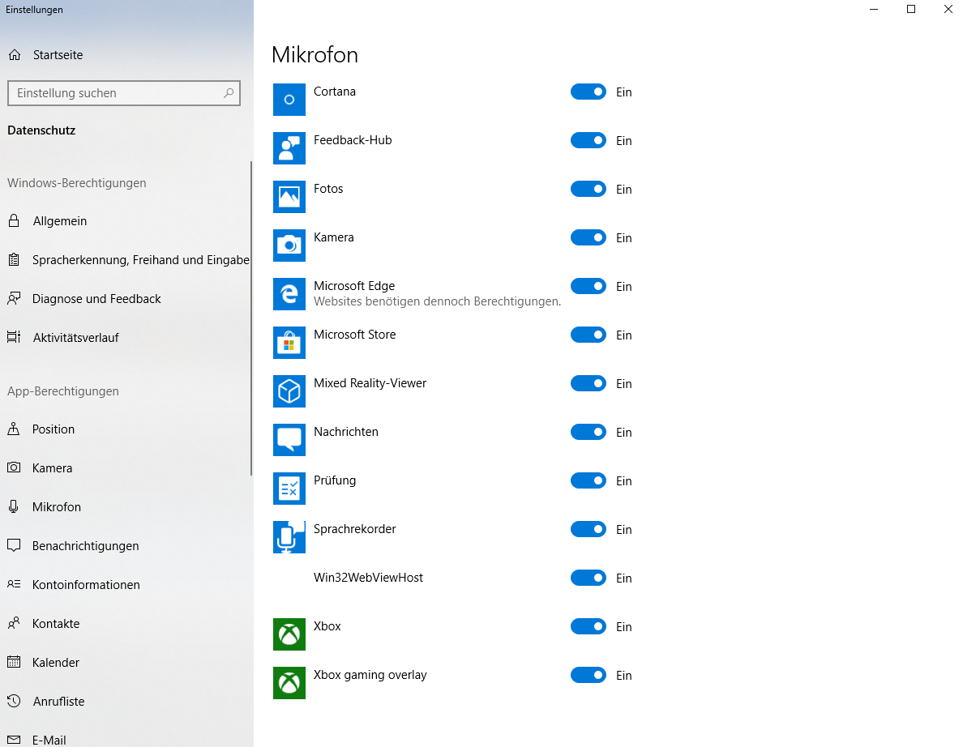This screenshot has width=963, height=747.
Task: Open the Allgemein settings page
Action: pos(126,221)
